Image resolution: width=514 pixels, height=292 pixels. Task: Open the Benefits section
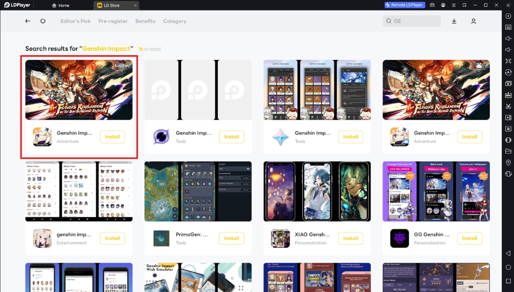(145, 21)
